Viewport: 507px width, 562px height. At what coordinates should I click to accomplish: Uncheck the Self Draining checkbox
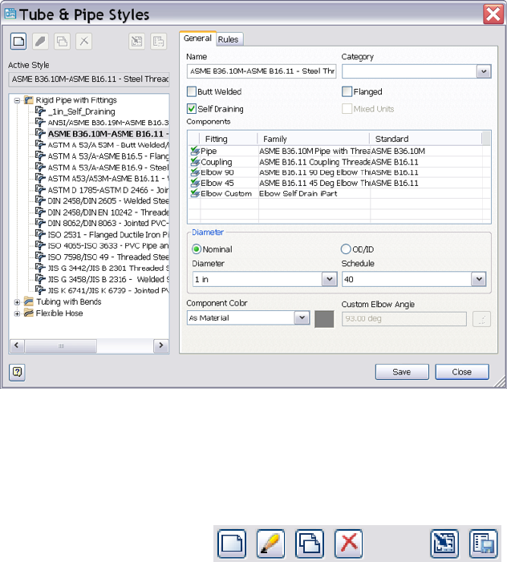192,108
